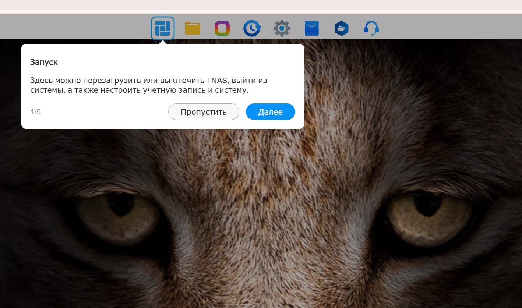Click the 1/5 step counter

pos(36,112)
